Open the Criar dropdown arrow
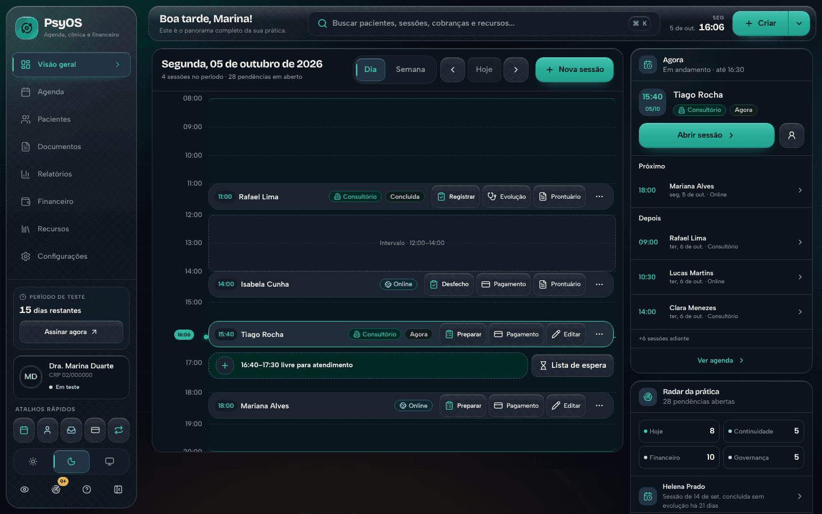This screenshot has height=514, width=822. (799, 23)
